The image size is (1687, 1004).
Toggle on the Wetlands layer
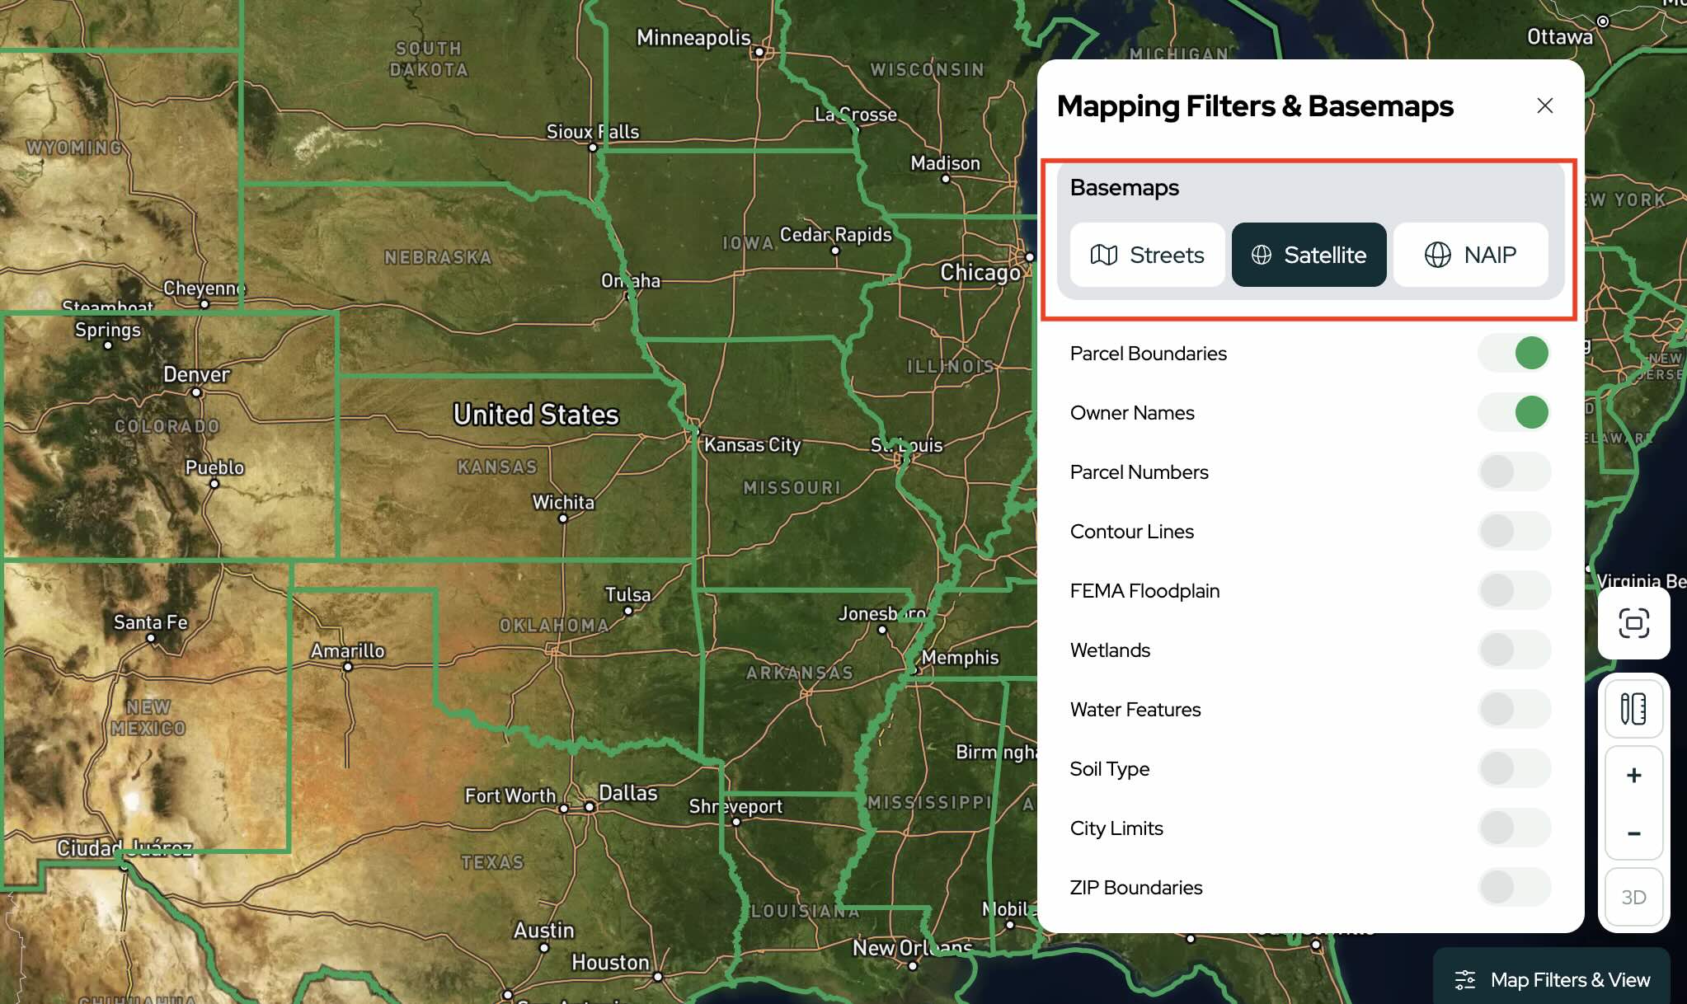coord(1514,650)
